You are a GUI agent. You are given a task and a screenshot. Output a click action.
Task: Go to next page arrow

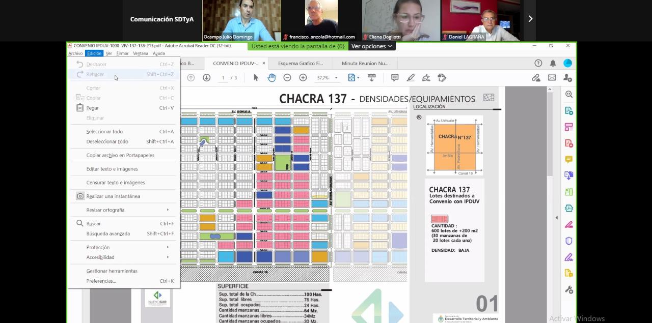tap(206, 78)
